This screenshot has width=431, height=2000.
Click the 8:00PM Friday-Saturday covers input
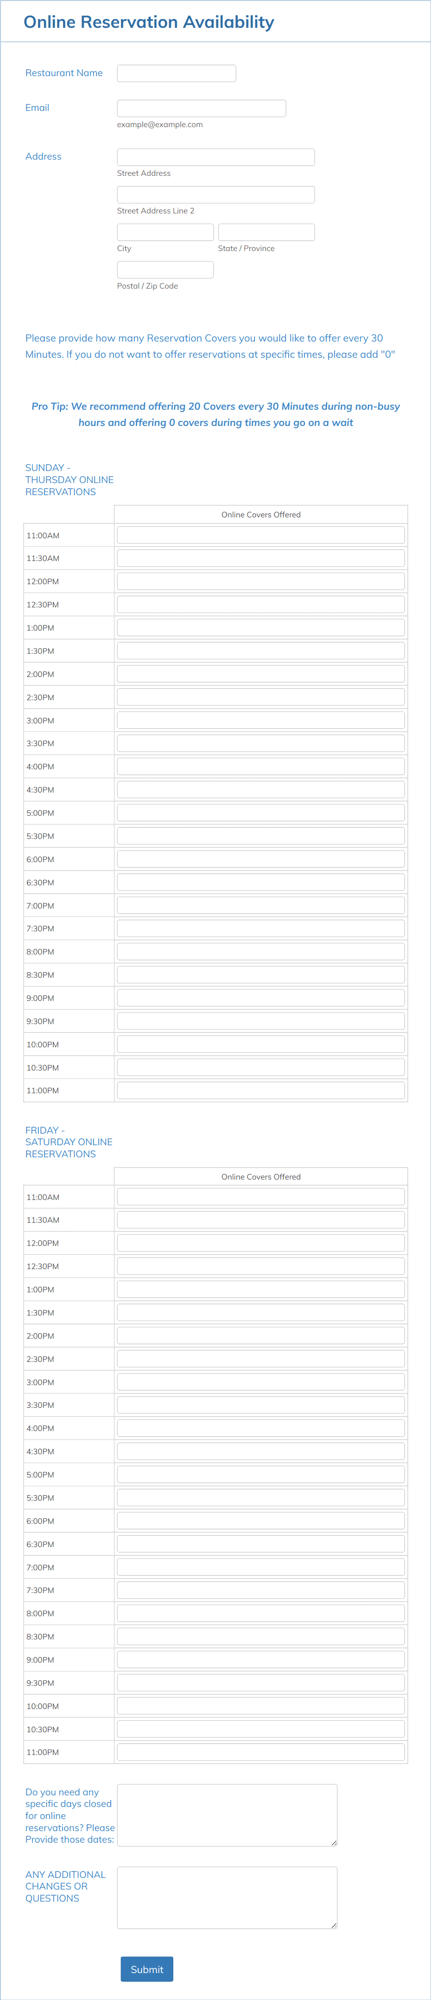click(x=260, y=1613)
